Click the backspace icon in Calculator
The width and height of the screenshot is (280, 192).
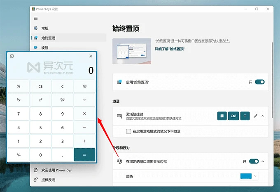pyautogui.click(x=84, y=86)
